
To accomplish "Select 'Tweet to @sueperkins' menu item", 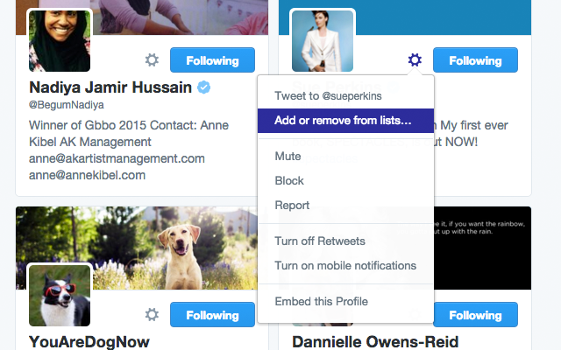I will pyautogui.click(x=345, y=96).
